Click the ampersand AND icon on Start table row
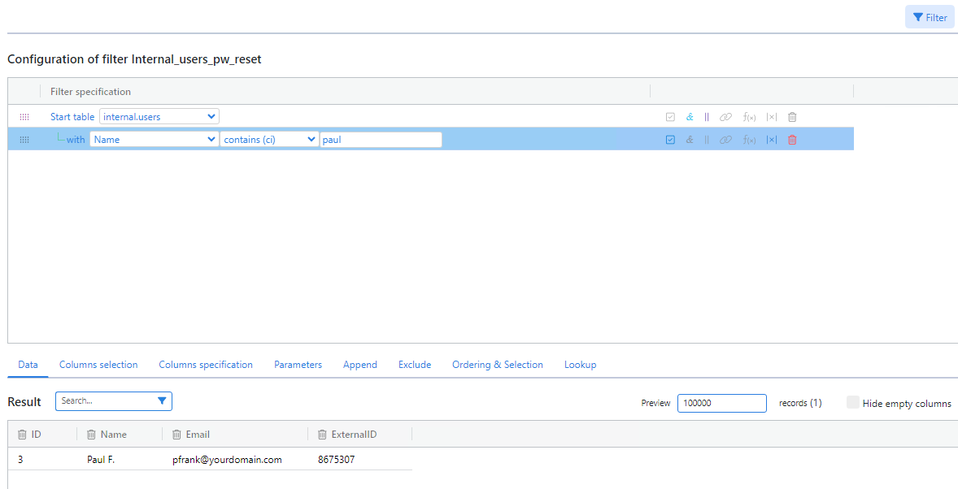Viewport: 958px width, 489px height. (690, 117)
